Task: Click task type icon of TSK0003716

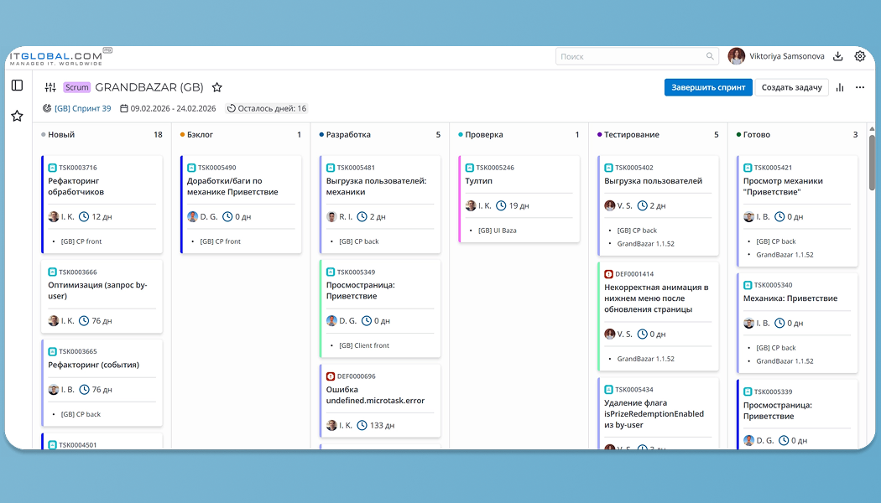Action: coord(52,168)
